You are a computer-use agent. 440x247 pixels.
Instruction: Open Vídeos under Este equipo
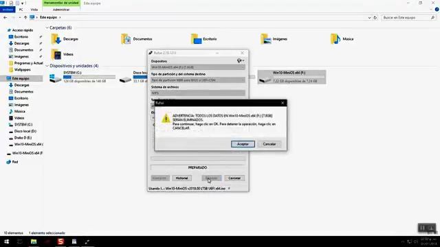19,118
